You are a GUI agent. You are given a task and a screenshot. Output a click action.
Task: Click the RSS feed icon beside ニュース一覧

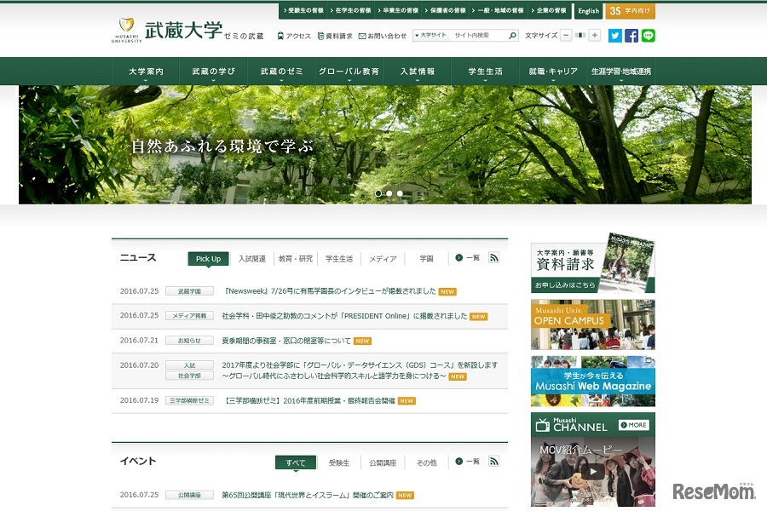tap(495, 258)
